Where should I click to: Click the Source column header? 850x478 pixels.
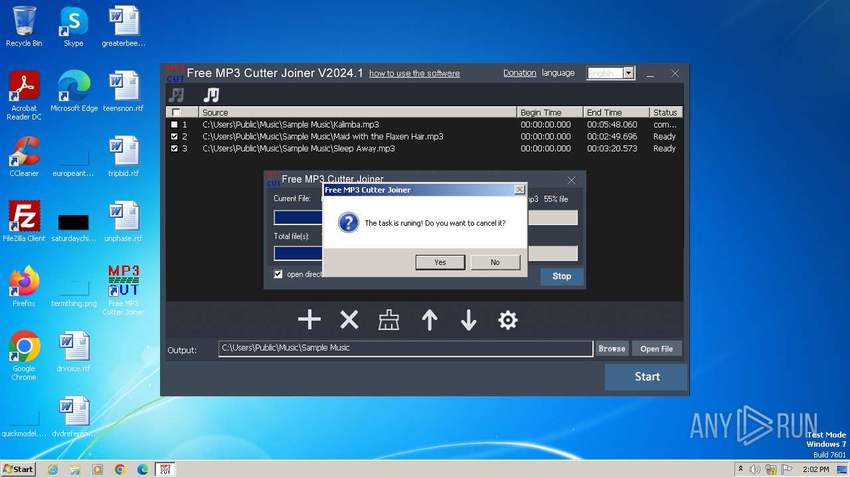click(x=357, y=112)
